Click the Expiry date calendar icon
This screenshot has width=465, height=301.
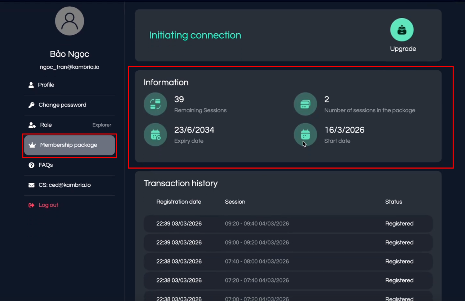[x=155, y=135]
